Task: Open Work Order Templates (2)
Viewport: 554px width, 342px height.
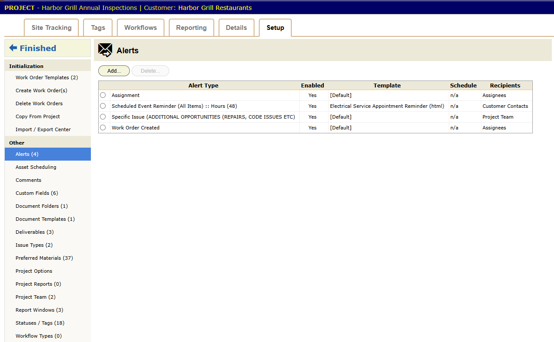Action: pyautogui.click(x=47, y=77)
